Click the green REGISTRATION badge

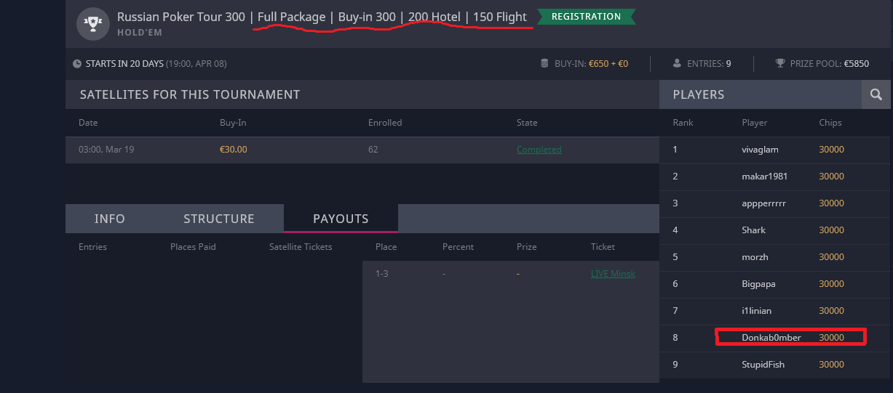(x=586, y=17)
